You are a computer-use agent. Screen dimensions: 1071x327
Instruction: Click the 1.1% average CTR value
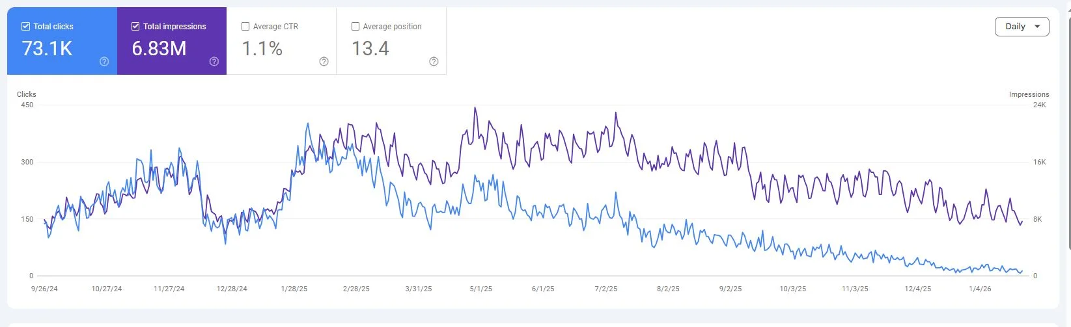[x=262, y=49]
